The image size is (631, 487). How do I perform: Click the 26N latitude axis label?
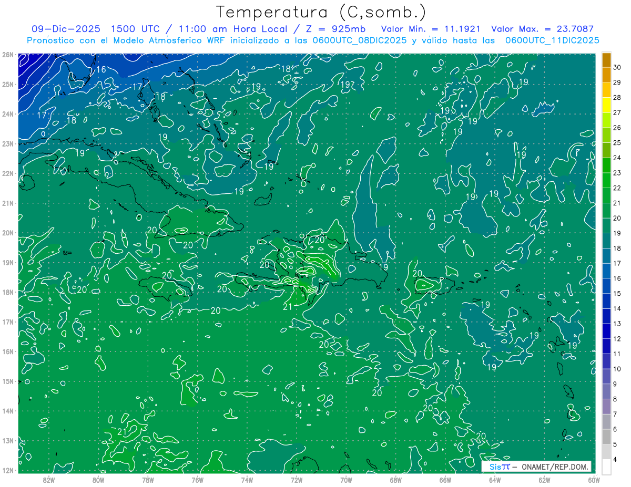(8, 55)
